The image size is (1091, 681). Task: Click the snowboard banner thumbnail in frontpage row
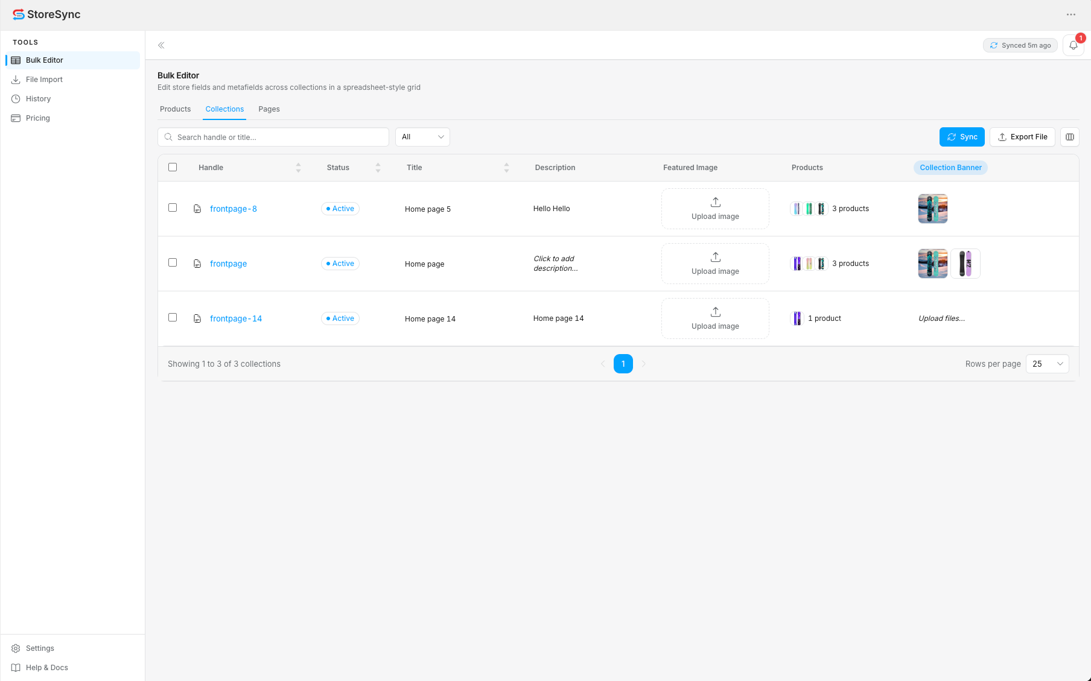click(x=965, y=264)
